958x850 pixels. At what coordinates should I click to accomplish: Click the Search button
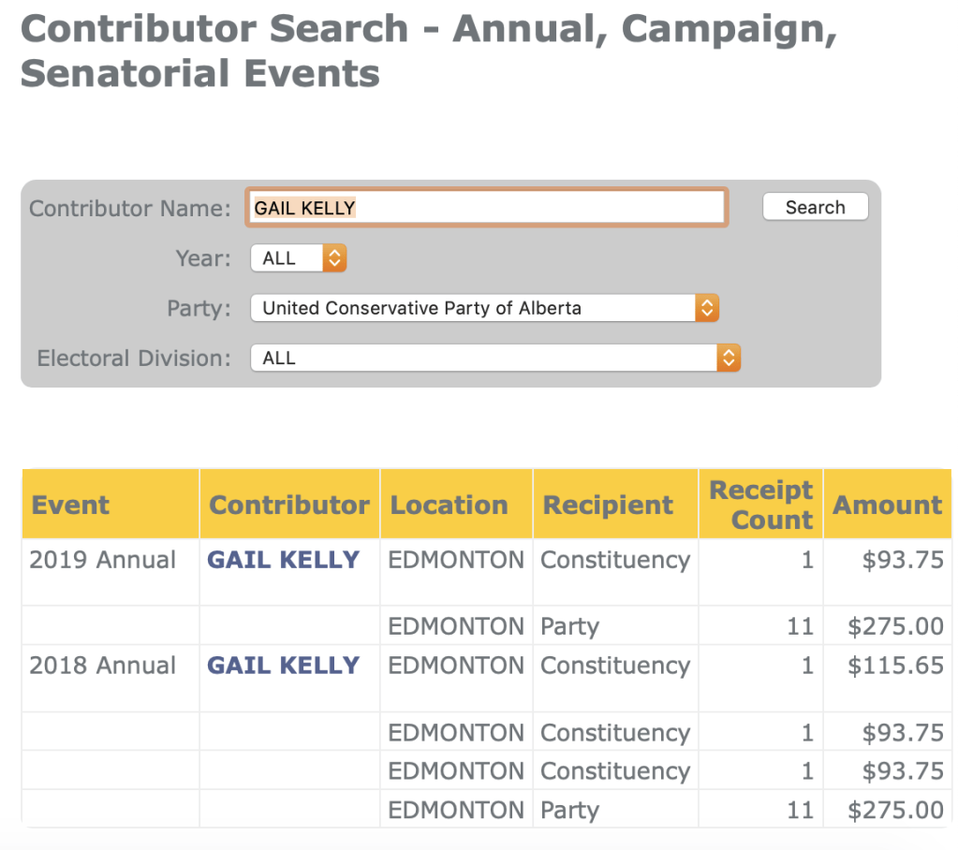tap(815, 208)
